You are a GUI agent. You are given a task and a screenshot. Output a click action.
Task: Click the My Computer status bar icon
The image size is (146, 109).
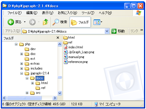(96, 104)
